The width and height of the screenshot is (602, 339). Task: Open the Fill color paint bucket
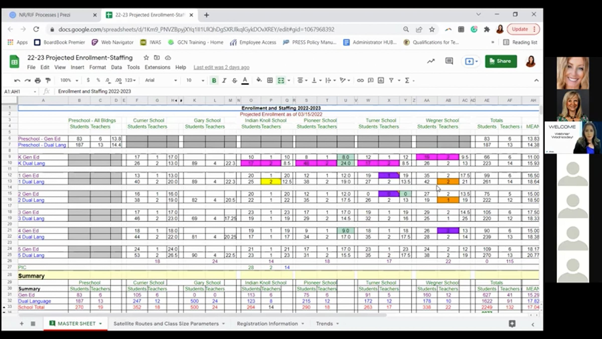(x=259, y=80)
